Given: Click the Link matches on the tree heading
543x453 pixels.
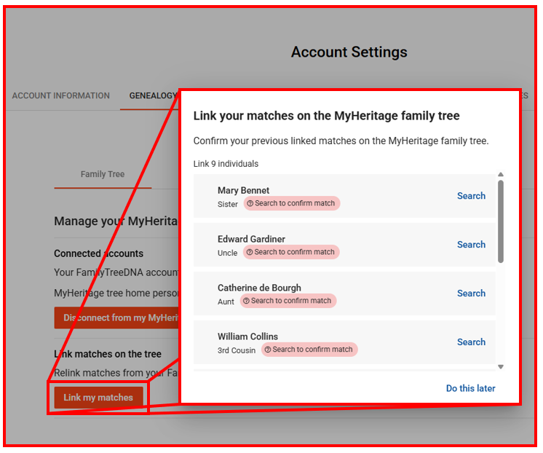Looking at the screenshot, I should (108, 354).
